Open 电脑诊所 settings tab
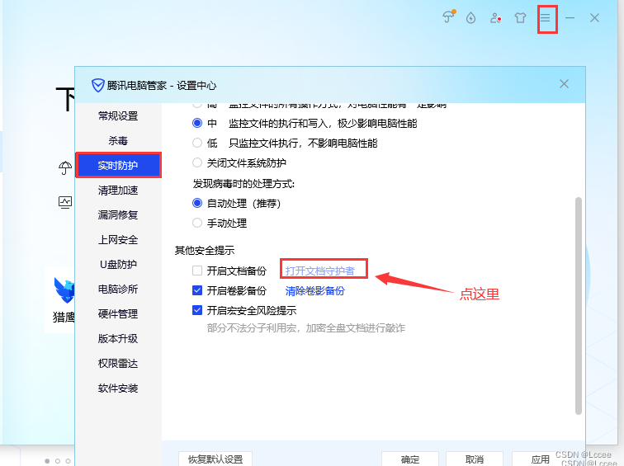Screen dimensions: 624x466 [118, 289]
